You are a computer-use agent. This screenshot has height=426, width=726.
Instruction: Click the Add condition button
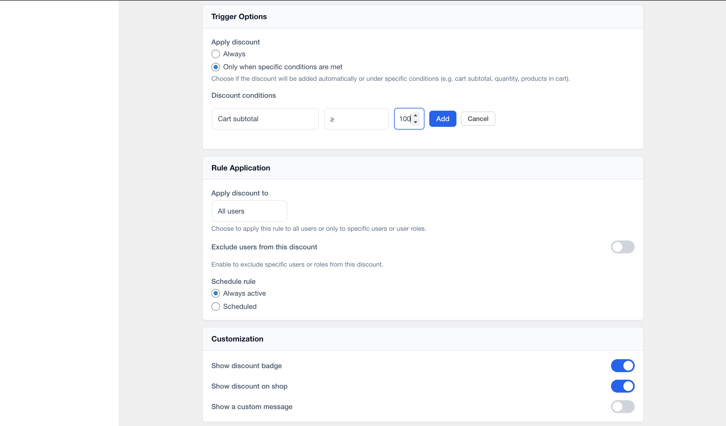click(x=442, y=119)
